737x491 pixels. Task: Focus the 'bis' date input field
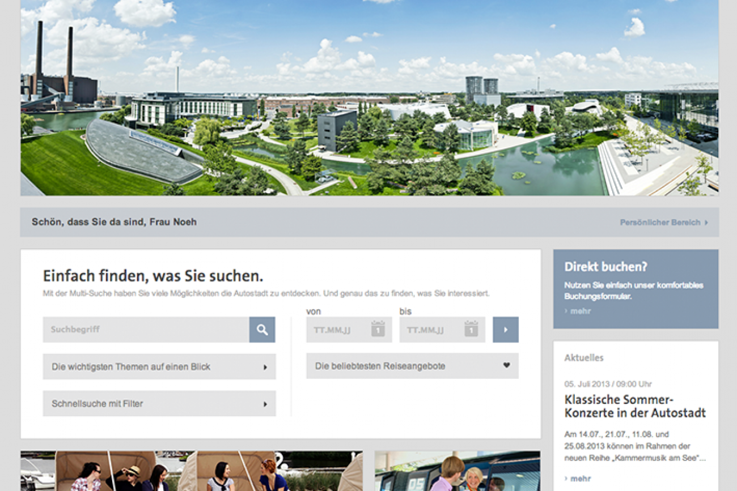(x=431, y=330)
